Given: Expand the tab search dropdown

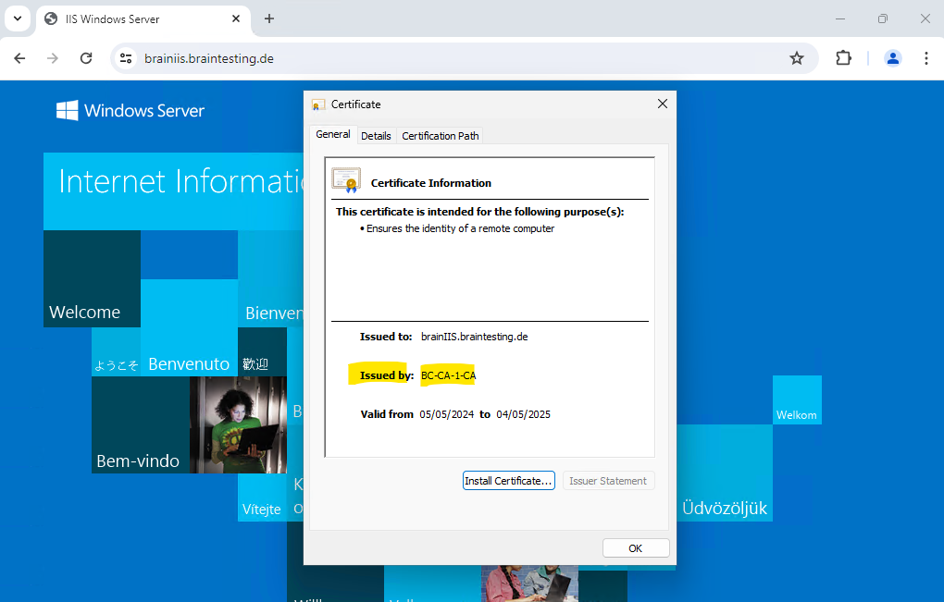Looking at the screenshot, I should click(18, 18).
